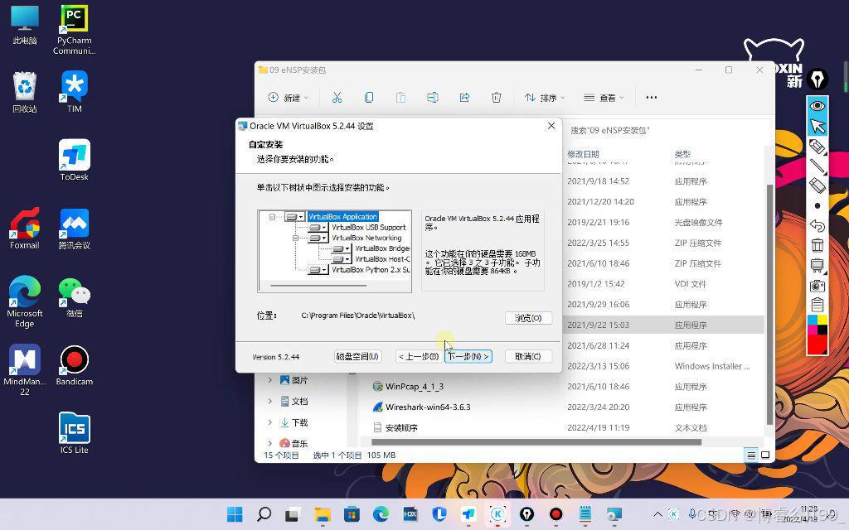This screenshot has height=530, width=849.
Task: Click 浏览(O) to browse install location
Action: (x=528, y=318)
